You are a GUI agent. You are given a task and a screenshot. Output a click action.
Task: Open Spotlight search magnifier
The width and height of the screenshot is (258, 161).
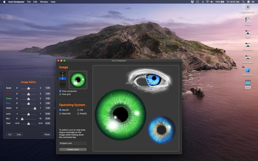tap(243, 2)
